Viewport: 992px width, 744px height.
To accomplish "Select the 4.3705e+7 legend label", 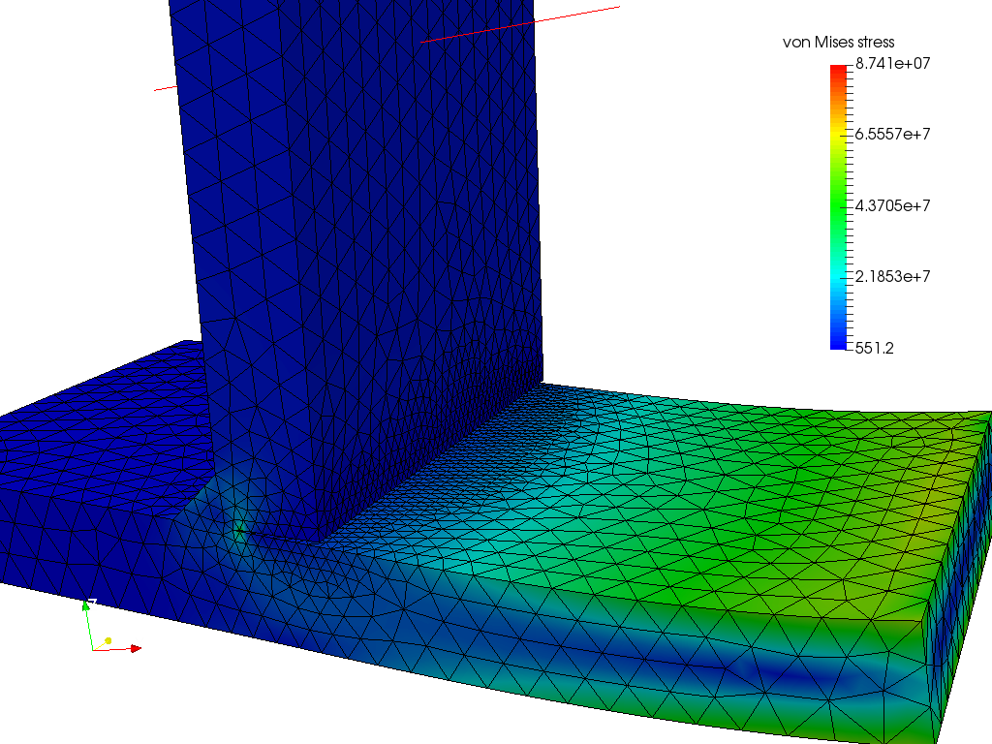I will coord(892,205).
